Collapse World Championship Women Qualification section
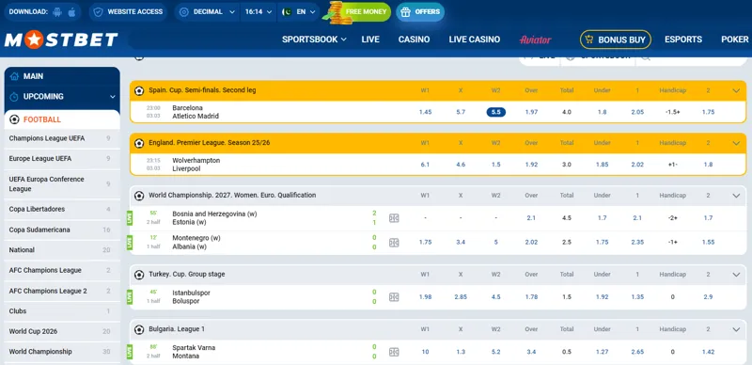The width and height of the screenshot is (752, 365). [736, 196]
